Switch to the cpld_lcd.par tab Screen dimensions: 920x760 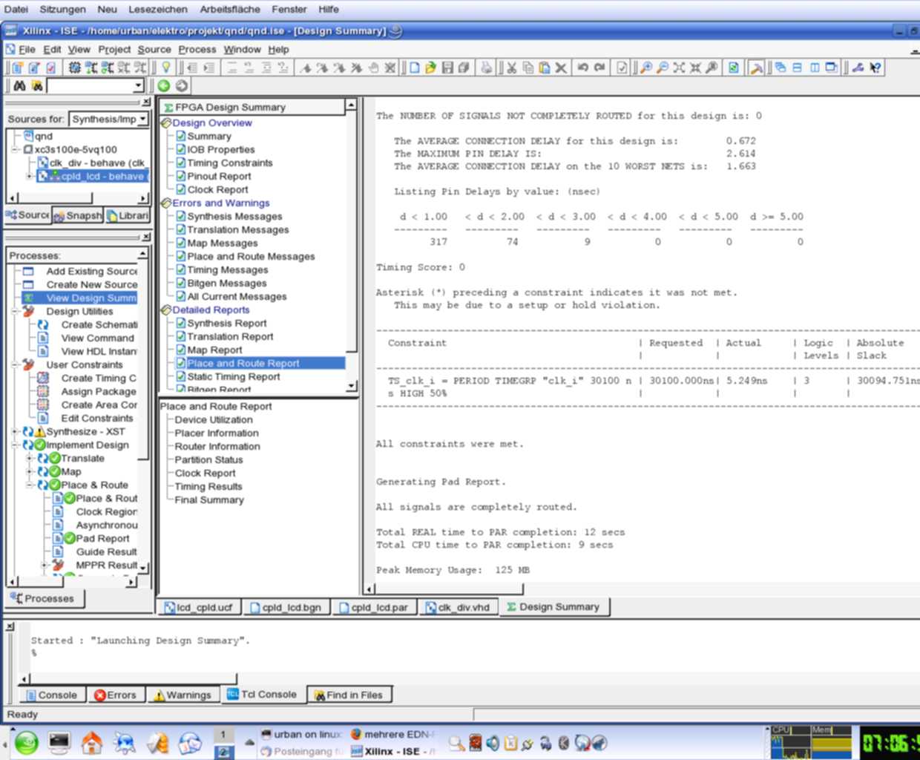(374, 607)
